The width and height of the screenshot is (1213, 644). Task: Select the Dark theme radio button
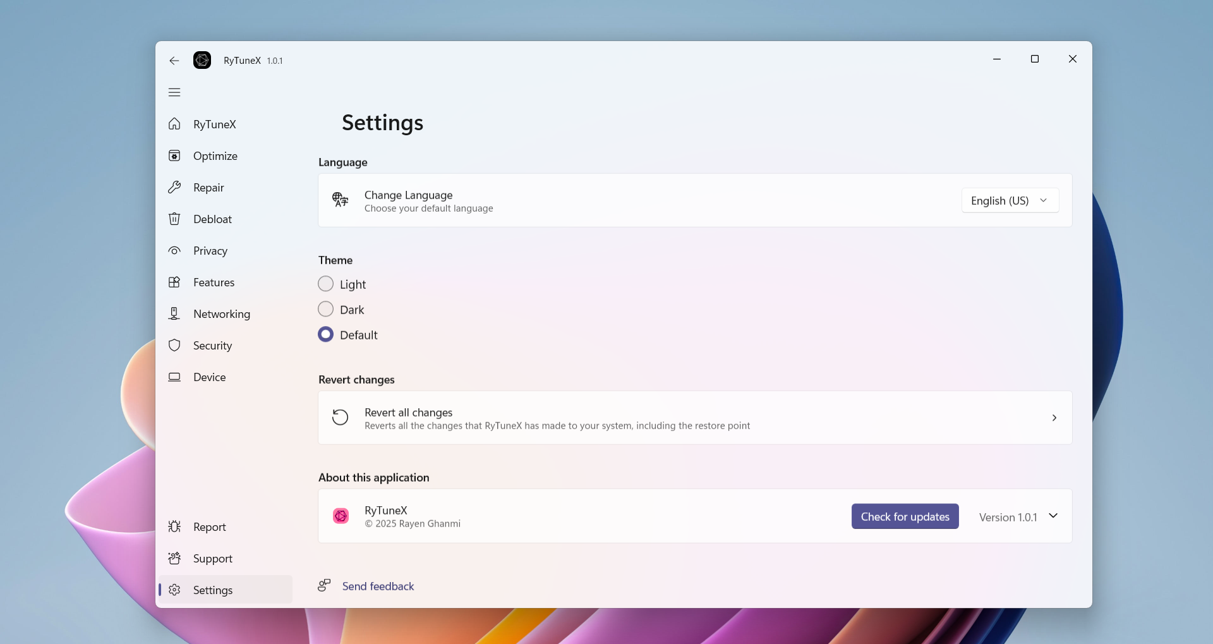(x=325, y=309)
